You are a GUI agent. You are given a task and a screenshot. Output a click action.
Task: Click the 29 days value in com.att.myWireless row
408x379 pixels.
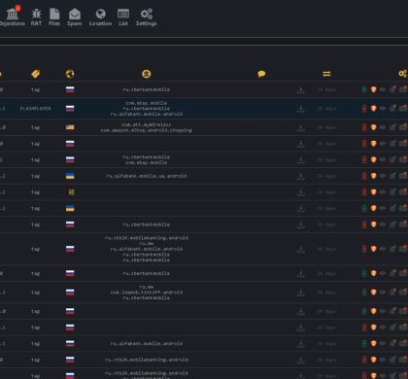click(326, 127)
